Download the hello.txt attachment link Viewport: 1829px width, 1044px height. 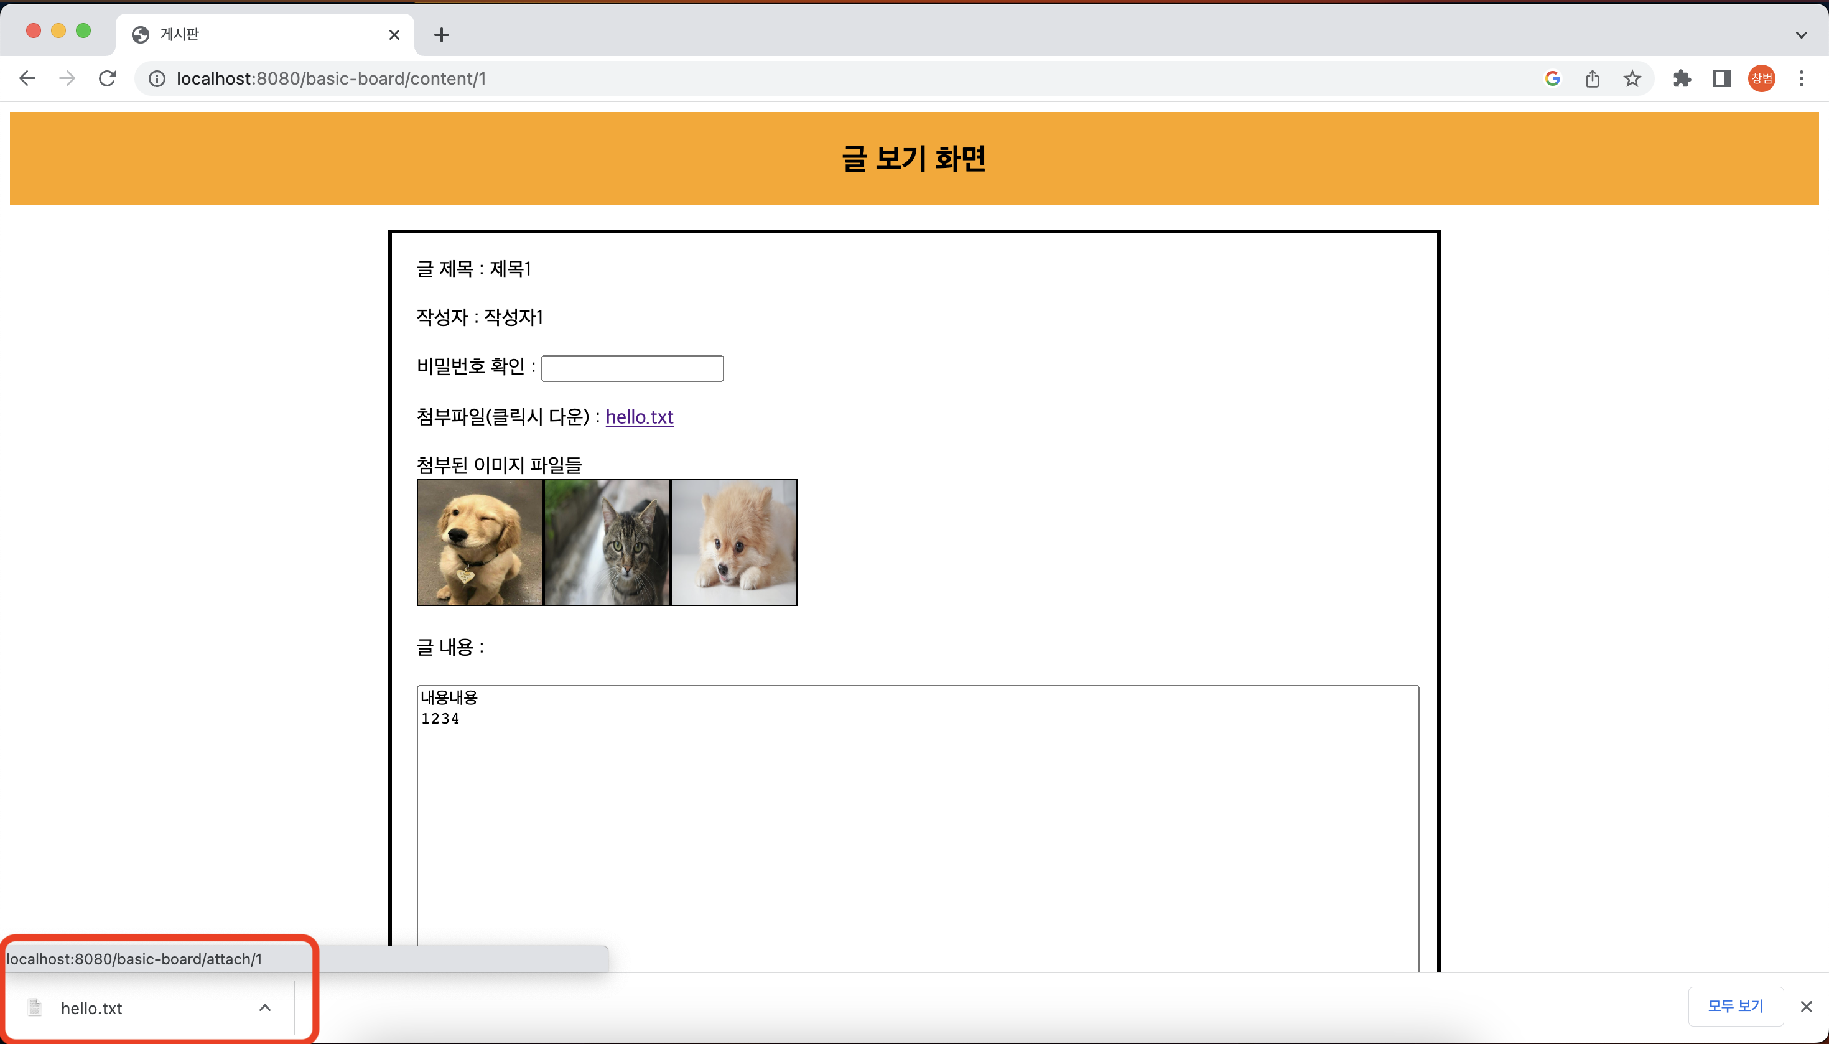(639, 417)
